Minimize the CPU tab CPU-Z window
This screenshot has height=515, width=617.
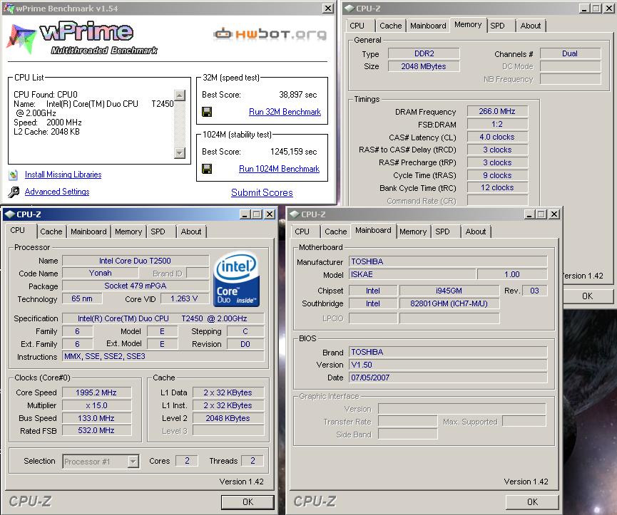pyautogui.click(x=245, y=214)
